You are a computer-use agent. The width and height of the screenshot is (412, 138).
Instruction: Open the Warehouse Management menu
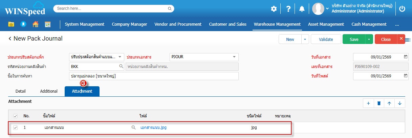[277, 24]
